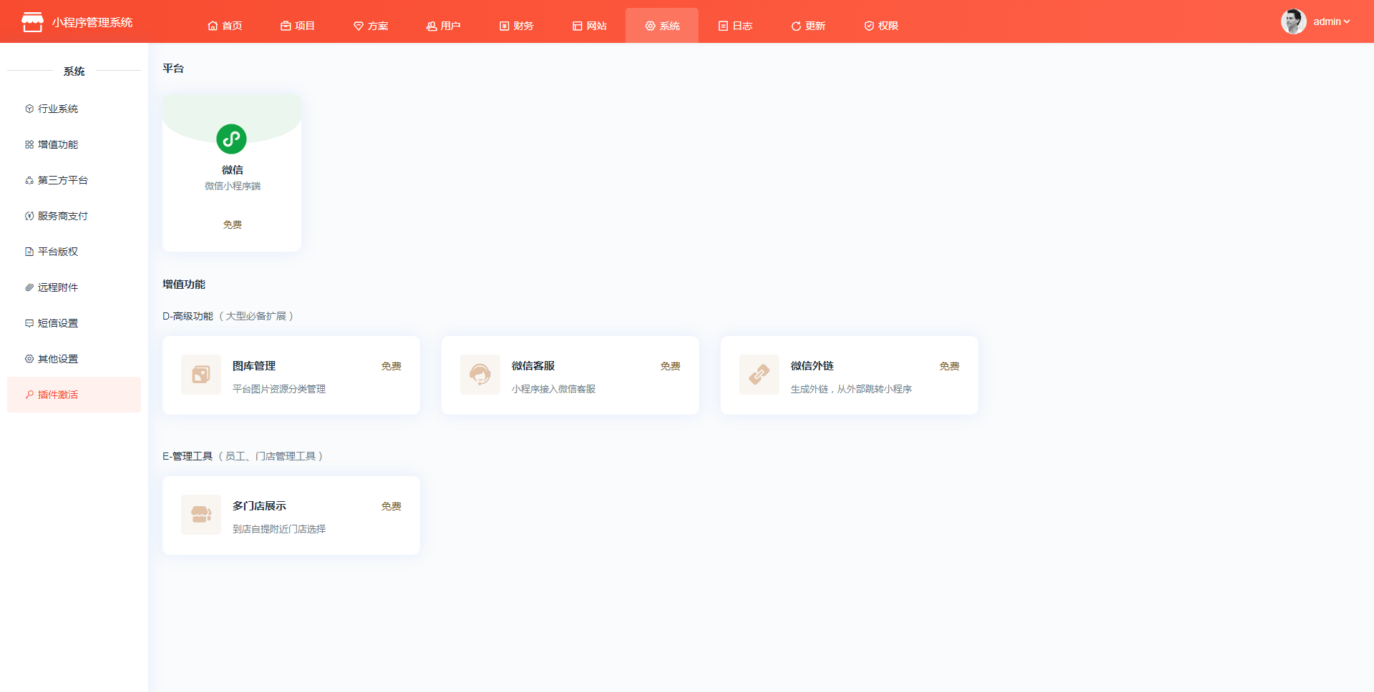Click the finance icon beside 财务
1374x692 pixels.
(x=505, y=26)
